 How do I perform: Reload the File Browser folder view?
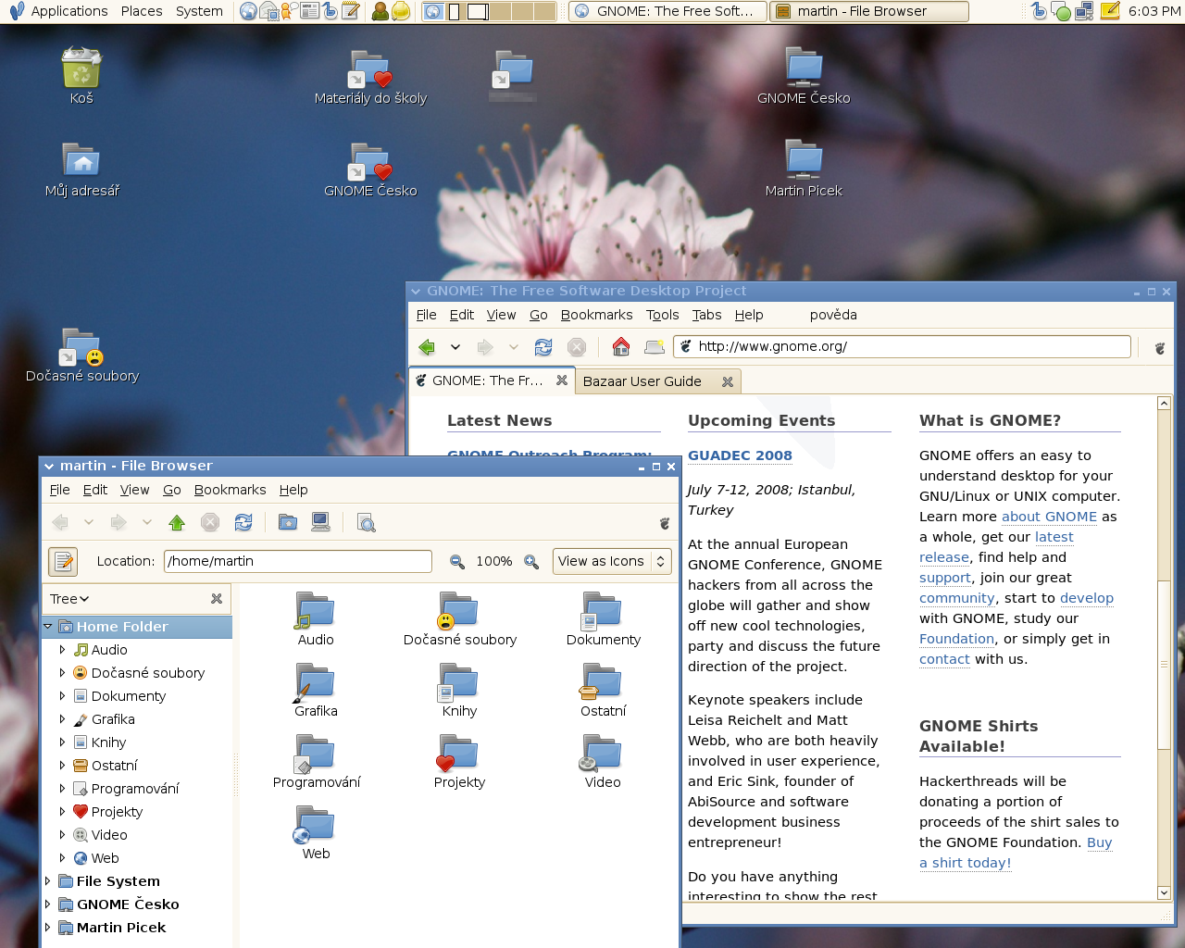[x=243, y=523]
